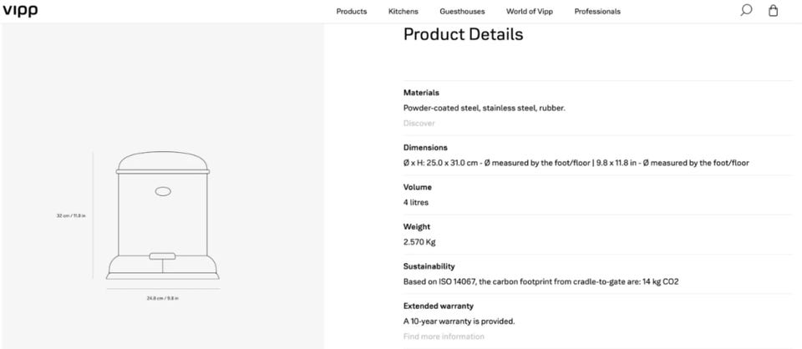This screenshot has width=802, height=349.
Task: Open the shopping bag icon
Action: pos(773,11)
